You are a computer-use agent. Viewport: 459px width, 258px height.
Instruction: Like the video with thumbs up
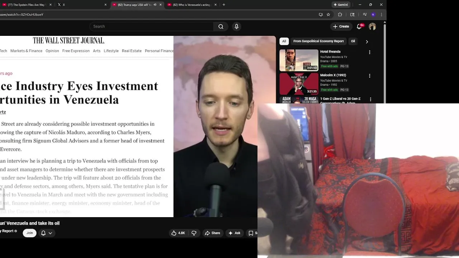point(178,233)
